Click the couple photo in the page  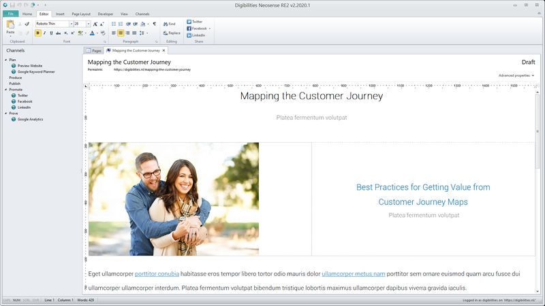click(173, 199)
